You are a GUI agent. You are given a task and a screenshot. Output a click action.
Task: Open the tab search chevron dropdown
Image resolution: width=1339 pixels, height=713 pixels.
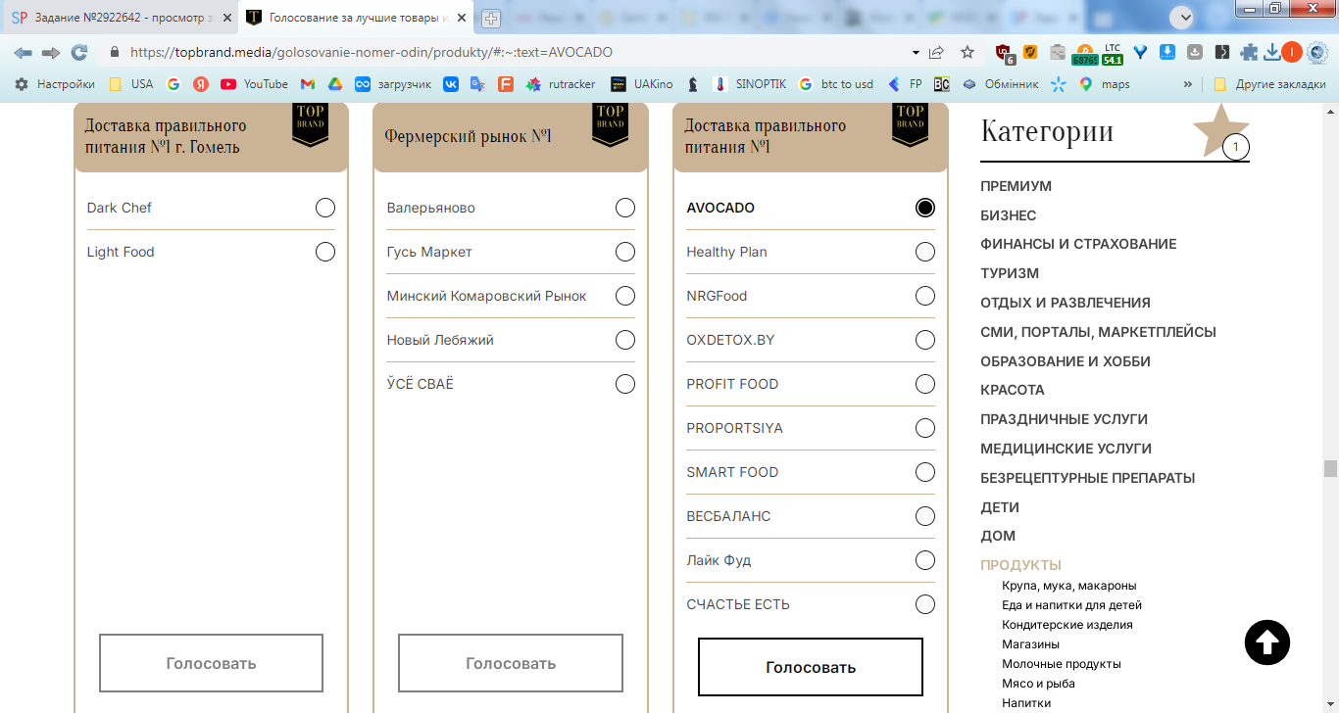1183,17
